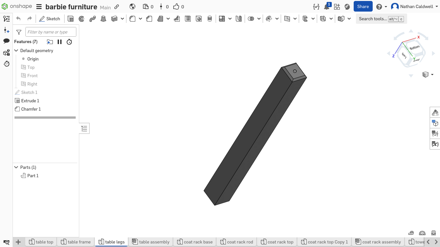This screenshot has height=247, width=440.
Task: Toggle the feature list collapse handle
Action: [x=84, y=129]
